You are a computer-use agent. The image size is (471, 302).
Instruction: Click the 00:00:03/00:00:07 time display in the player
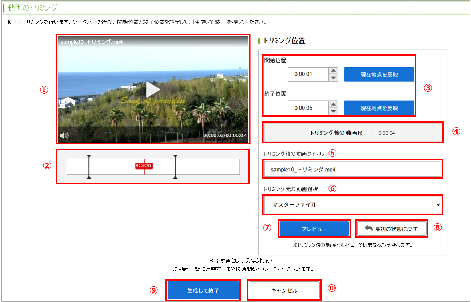[224, 135]
